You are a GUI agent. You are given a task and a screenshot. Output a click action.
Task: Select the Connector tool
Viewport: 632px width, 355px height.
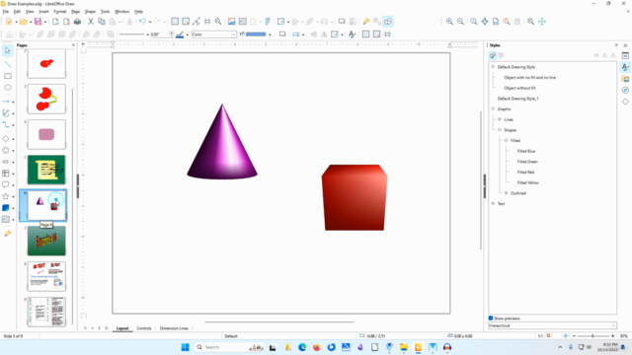(x=6, y=125)
